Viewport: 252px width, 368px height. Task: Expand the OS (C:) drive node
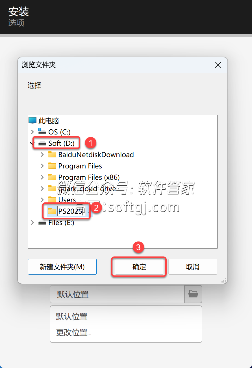point(32,132)
